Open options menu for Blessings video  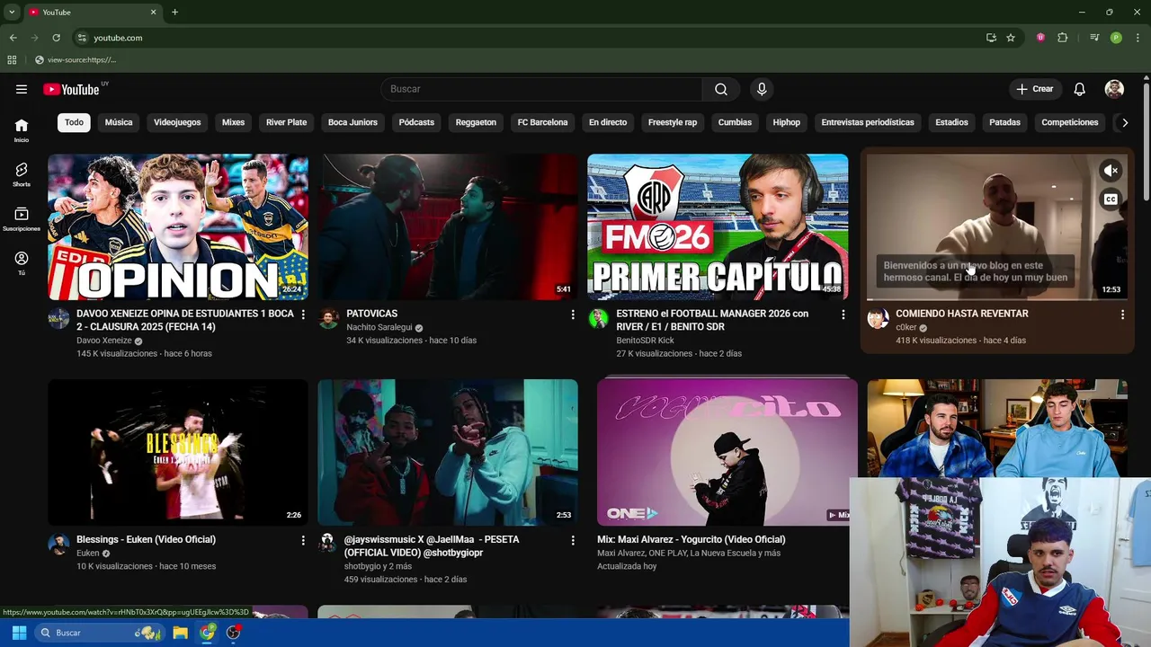303,540
